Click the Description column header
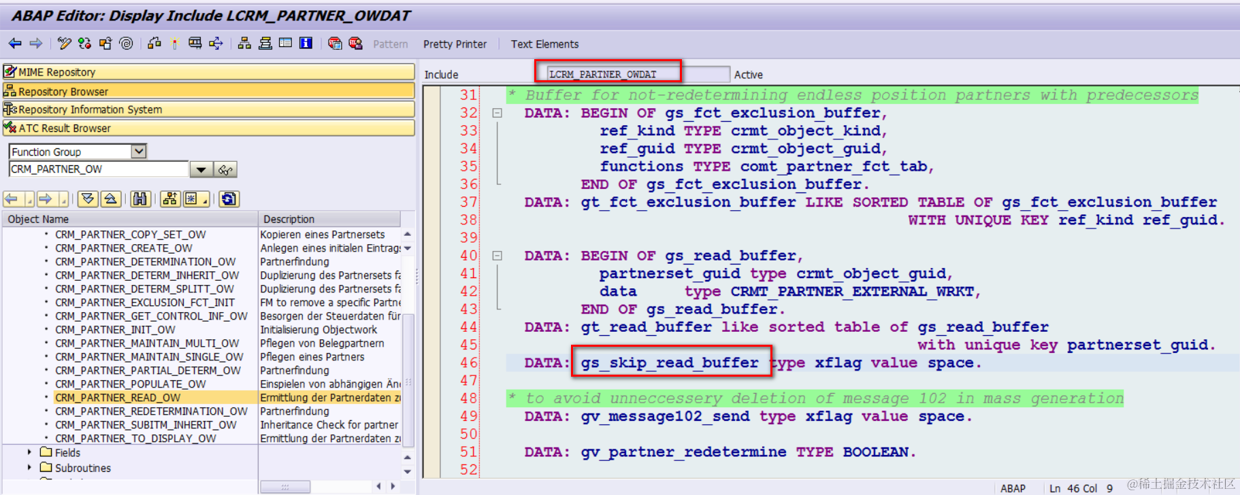Image resolution: width=1240 pixels, height=495 pixels. click(x=329, y=219)
